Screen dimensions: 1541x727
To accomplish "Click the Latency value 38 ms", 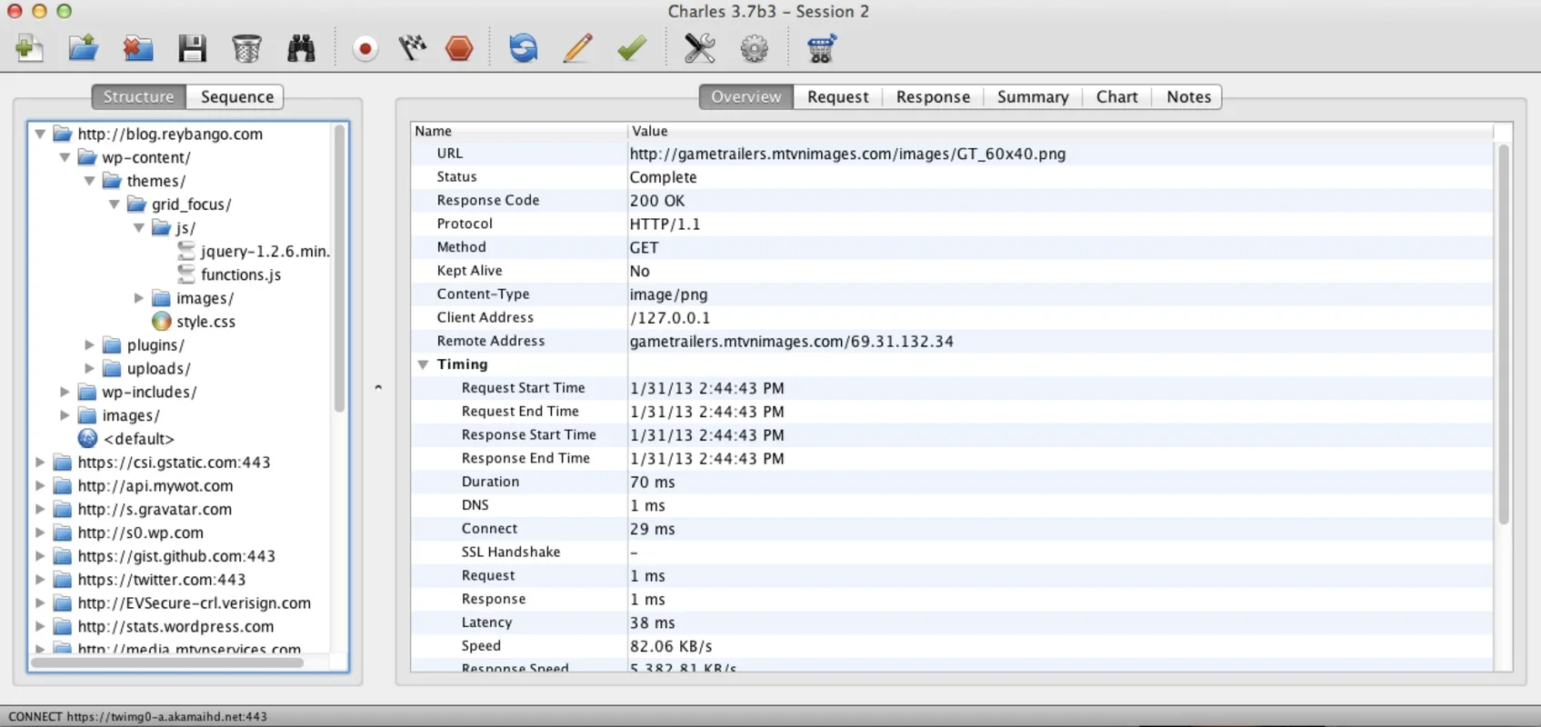I will (652, 623).
